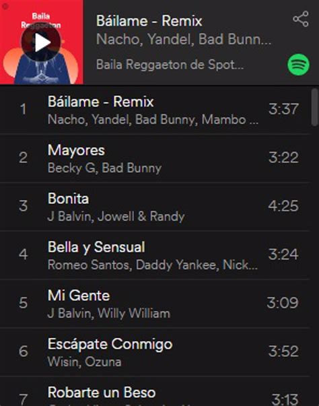Click the track list scrollbar handle
The image size is (319, 406).
point(314,107)
